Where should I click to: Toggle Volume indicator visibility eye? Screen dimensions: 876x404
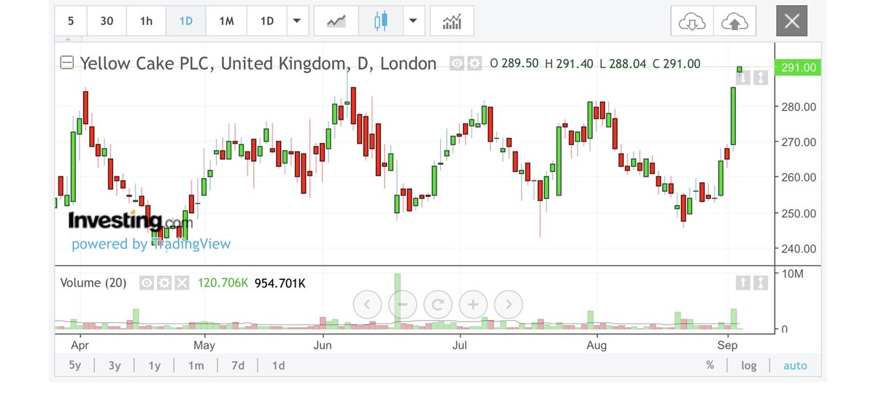pyautogui.click(x=147, y=283)
